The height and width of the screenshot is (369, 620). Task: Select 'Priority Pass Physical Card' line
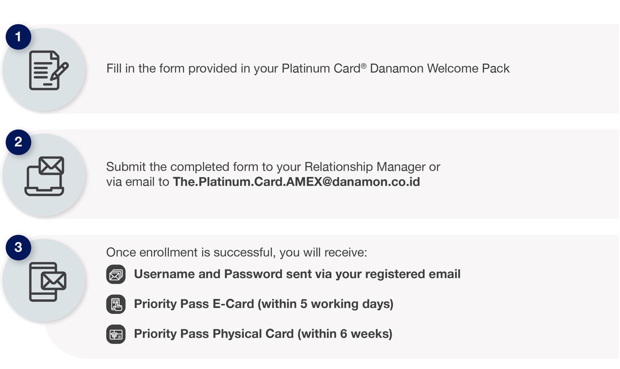pos(263,333)
